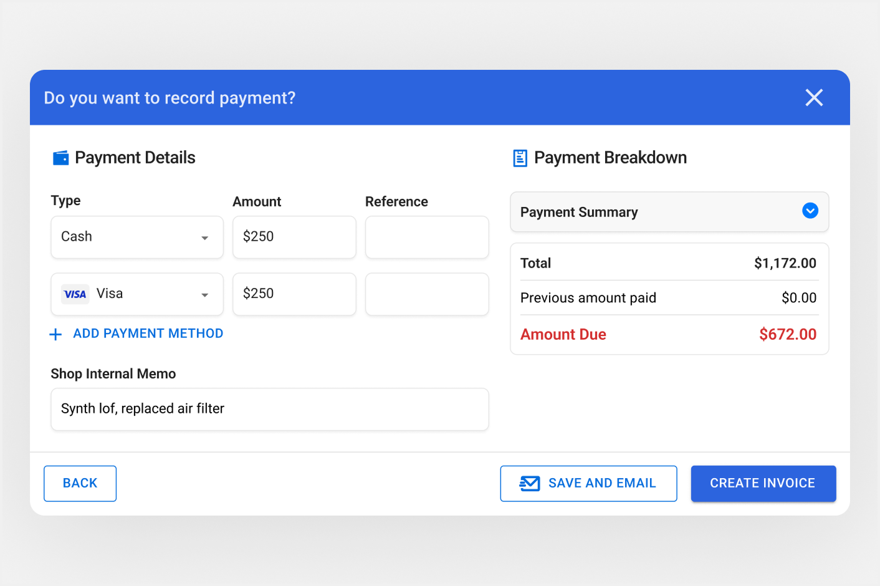
Task: Focus the Visa row reference field
Action: (427, 294)
